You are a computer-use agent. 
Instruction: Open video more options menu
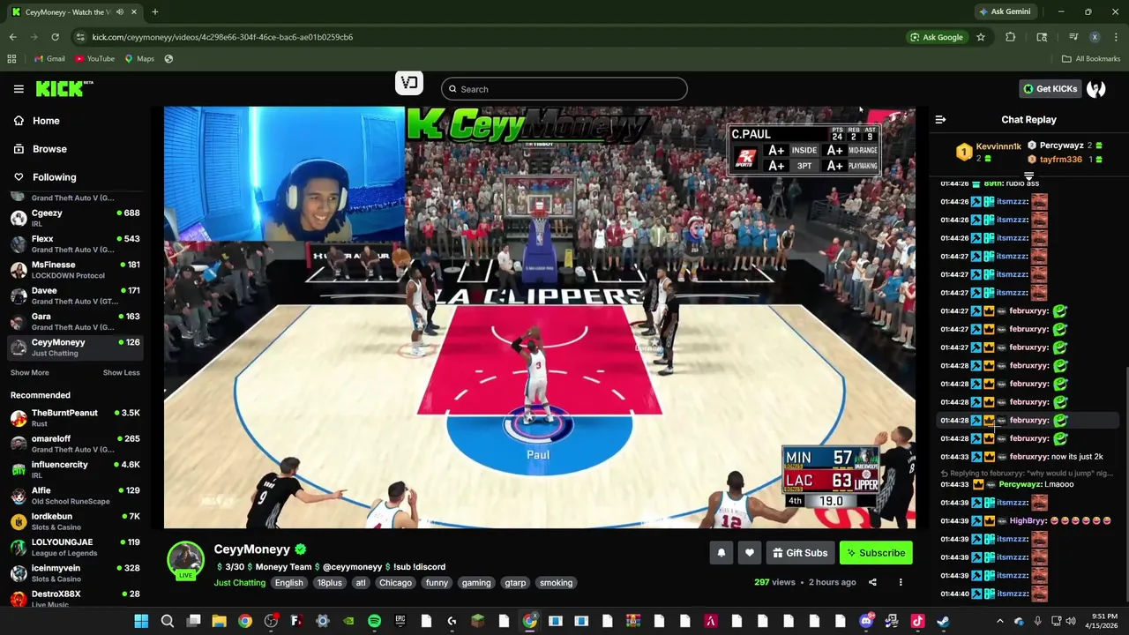pyautogui.click(x=901, y=582)
